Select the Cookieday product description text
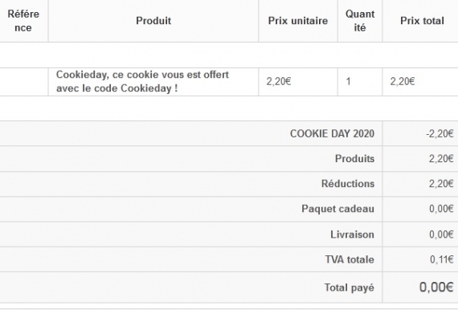 click(142, 81)
